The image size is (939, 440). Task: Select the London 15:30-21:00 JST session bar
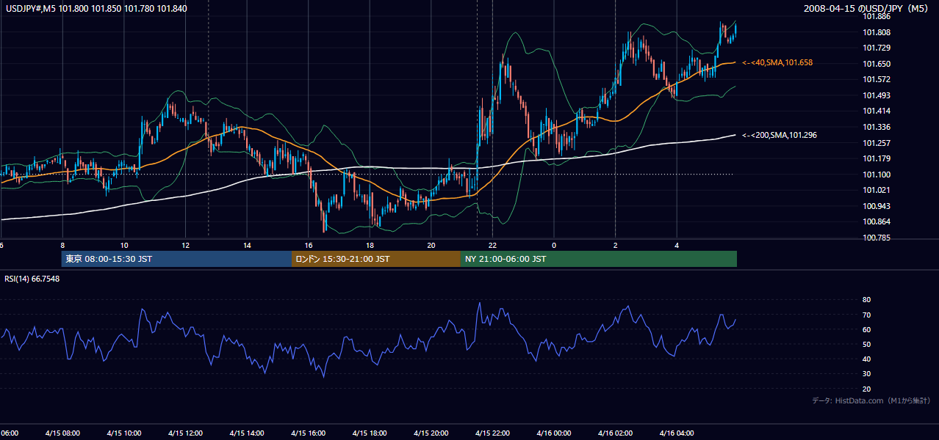(x=376, y=259)
